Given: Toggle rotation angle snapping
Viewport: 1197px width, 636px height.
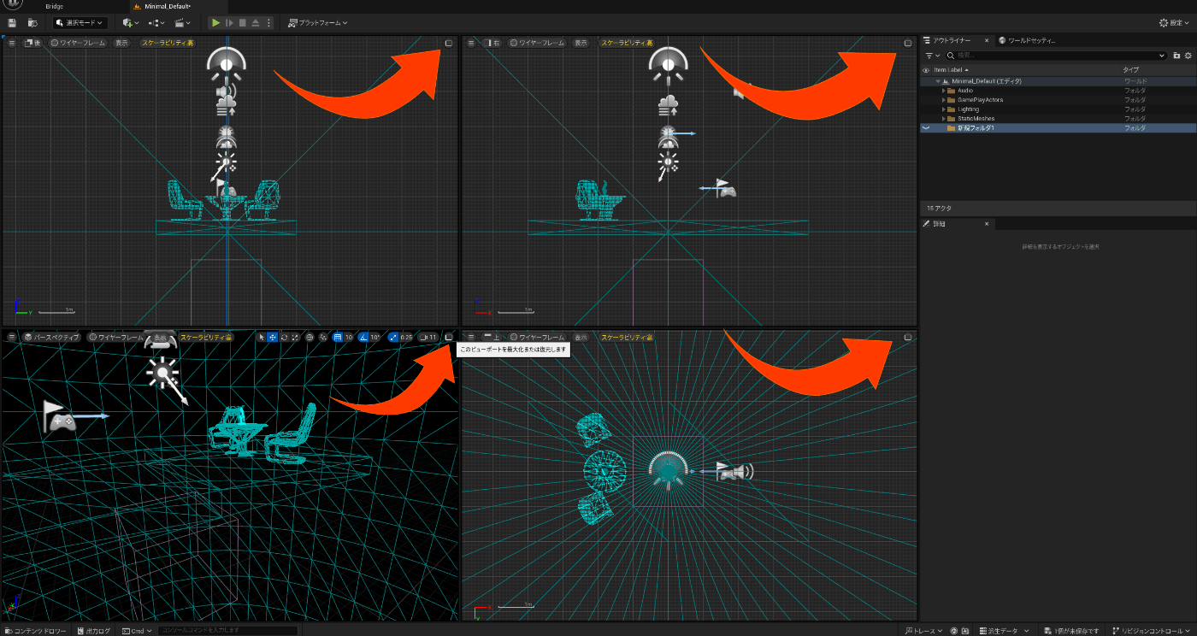Looking at the screenshot, I should pos(363,338).
